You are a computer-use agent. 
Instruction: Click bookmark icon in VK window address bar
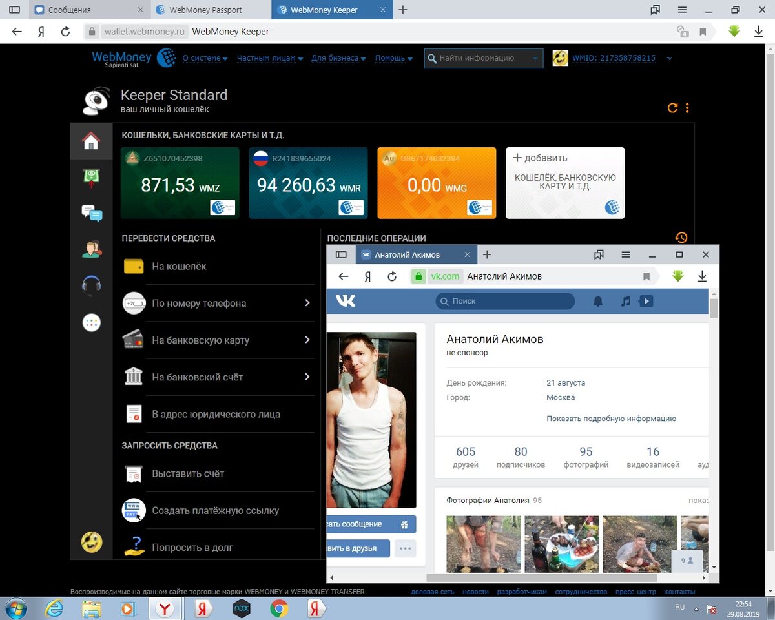pos(646,276)
